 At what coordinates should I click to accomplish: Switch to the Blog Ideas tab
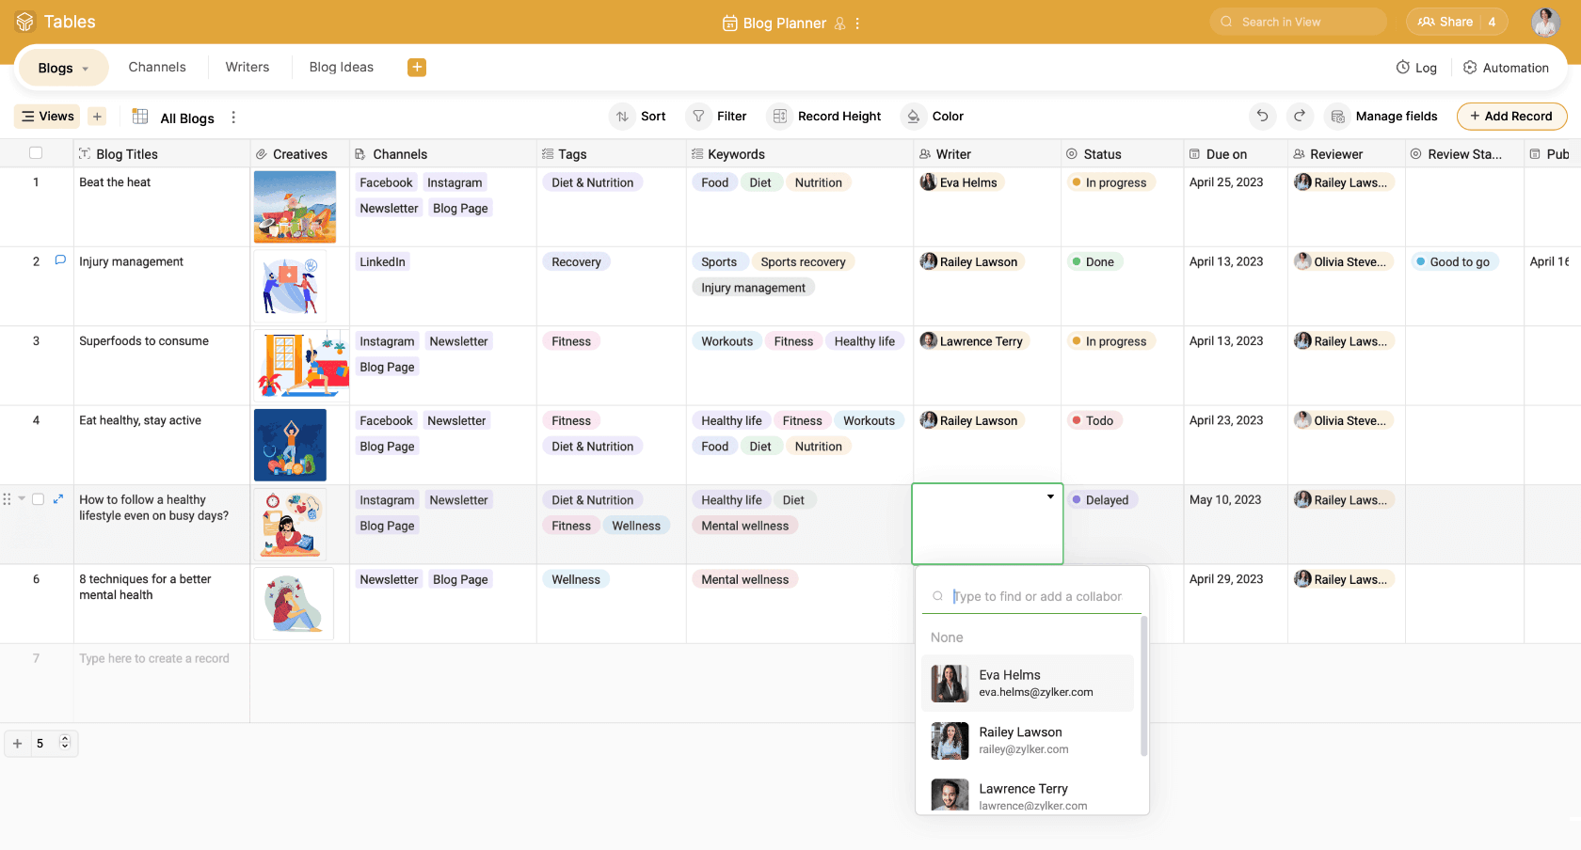click(341, 67)
